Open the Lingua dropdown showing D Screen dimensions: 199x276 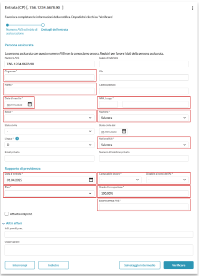click(x=49, y=145)
